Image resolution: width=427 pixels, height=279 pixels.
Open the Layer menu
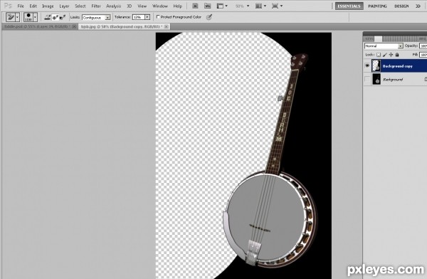[x=64, y=6]
